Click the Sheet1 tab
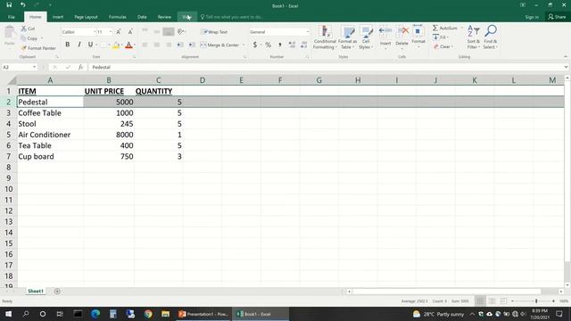 coord(36,292)
